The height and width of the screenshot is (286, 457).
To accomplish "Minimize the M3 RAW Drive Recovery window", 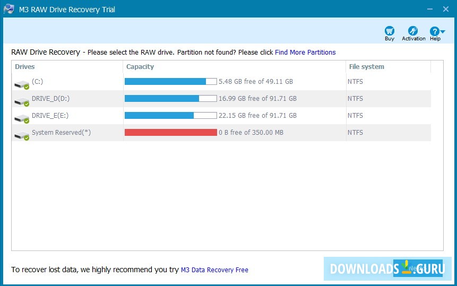I will point(429,9).
